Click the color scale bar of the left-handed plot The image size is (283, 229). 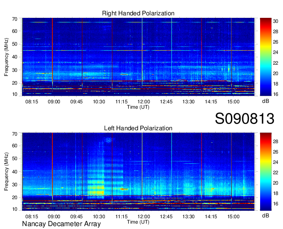click(x=266, y=172)
